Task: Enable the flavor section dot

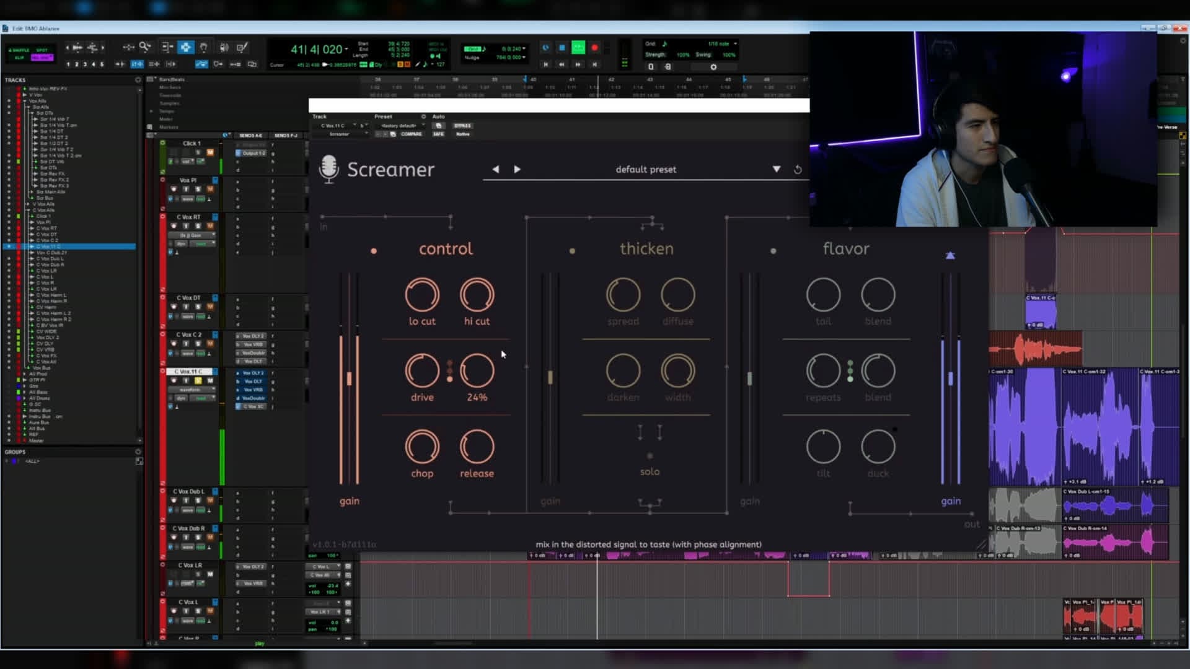Action: click(773, 251)
